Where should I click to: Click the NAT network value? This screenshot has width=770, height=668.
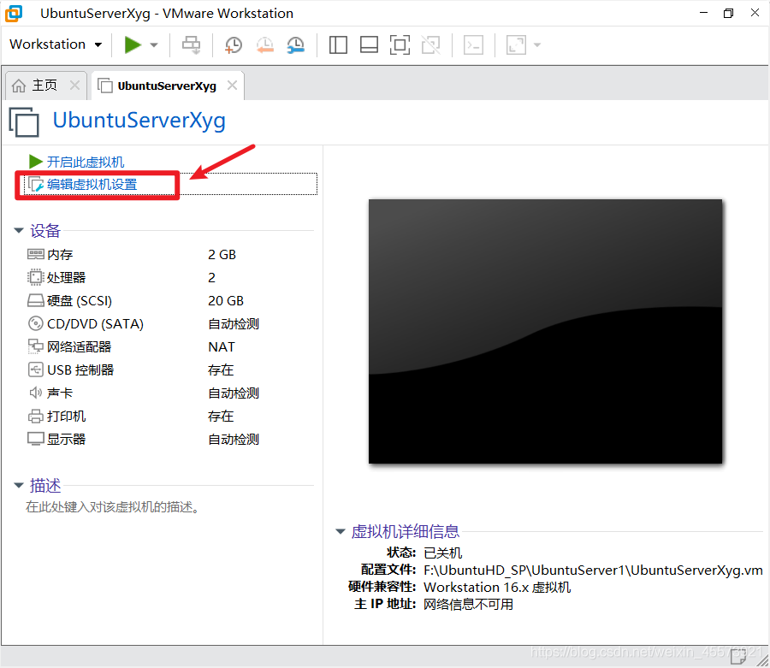point(222,346)
